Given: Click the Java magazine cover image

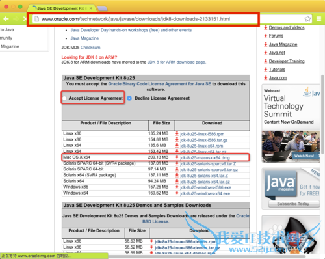Looking at the screenshot, I should [x=281, y=184].
